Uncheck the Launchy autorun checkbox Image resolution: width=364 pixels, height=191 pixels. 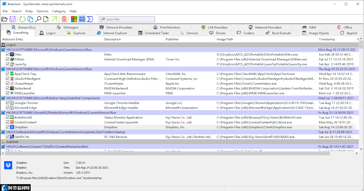pos(8,64)
